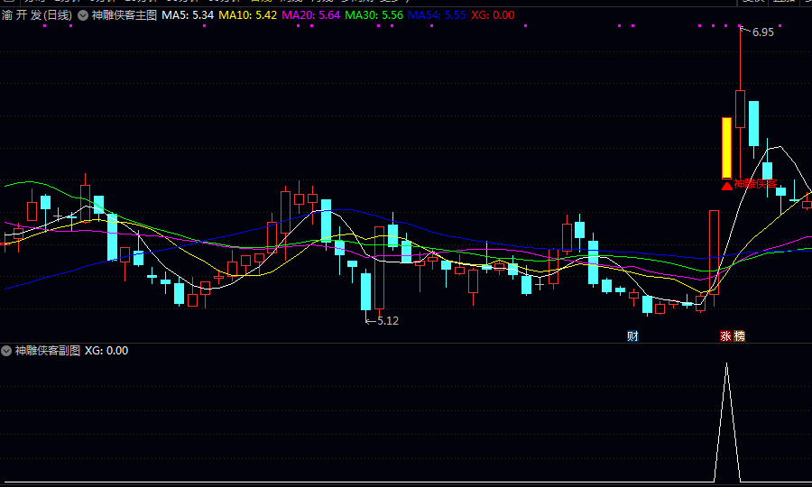Select the red candle reaching 6.95 high
This screenshot has width=812, height=487.
tap(740, 109)
